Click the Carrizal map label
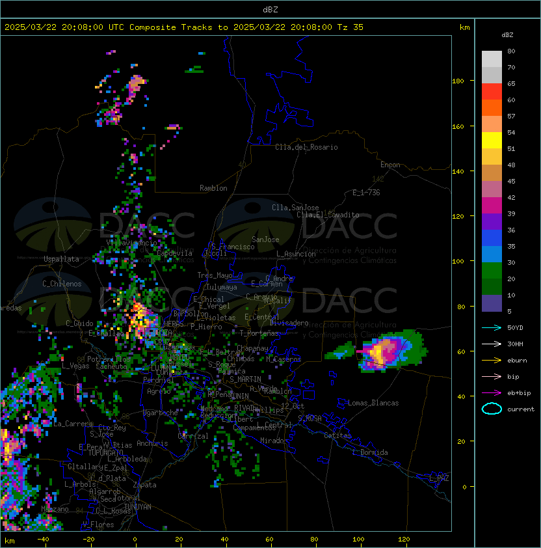Image resolution: width=541 pixels, height=548 pixels. pos(192,436)
